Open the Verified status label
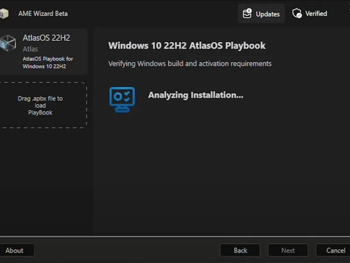Screen dimensions: 350x263 point(316,14)
